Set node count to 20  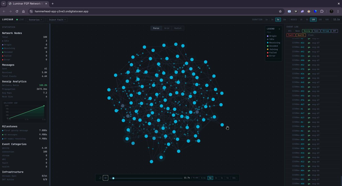click(x=301, y=20)
